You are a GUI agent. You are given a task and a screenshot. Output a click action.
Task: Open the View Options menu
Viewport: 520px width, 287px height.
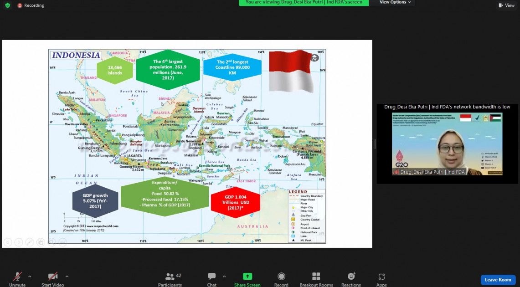point(395,2)
